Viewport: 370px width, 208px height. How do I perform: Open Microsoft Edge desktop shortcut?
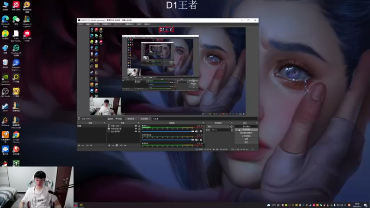click(x=5, y=21)
